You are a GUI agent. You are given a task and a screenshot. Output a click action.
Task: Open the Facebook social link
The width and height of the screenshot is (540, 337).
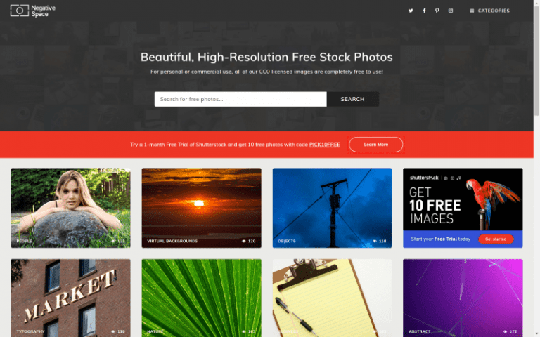[424, 11]
